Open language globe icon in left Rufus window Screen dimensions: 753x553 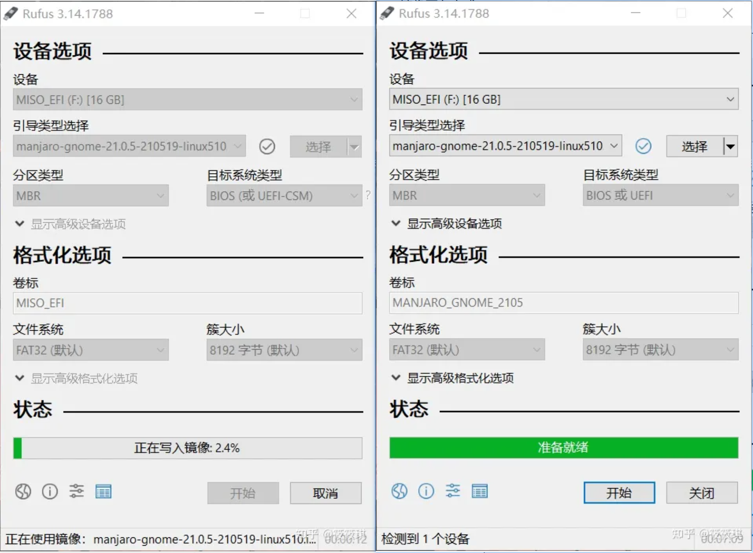[x=23, y=491]
